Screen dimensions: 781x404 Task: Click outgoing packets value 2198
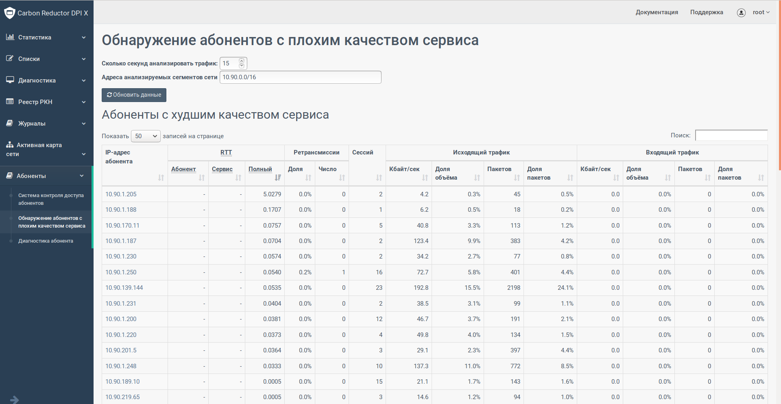coord(514,288)
